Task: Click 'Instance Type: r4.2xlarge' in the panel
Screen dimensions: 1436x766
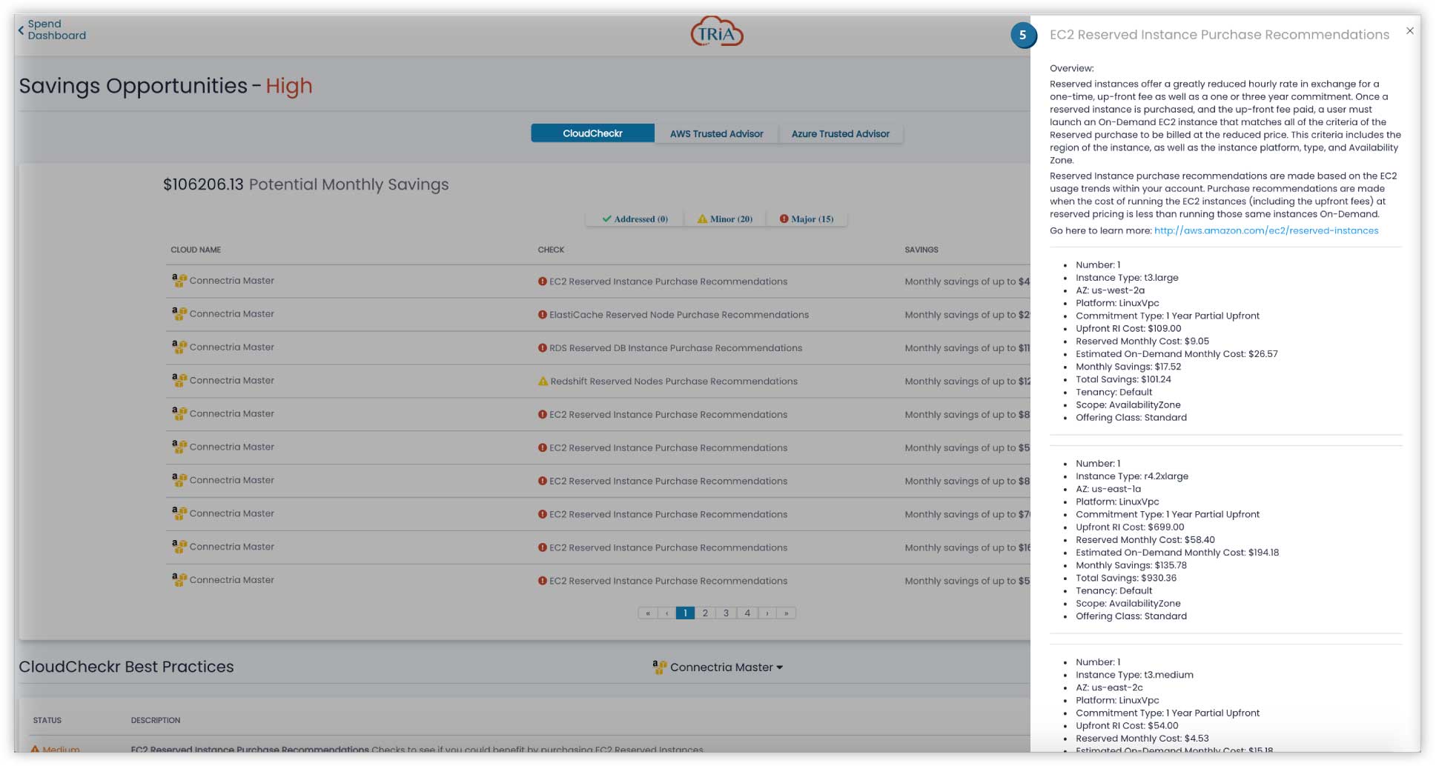Action: (x=1132, y=476)
